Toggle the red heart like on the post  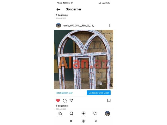pyautogui.click(x=58, y=101)
